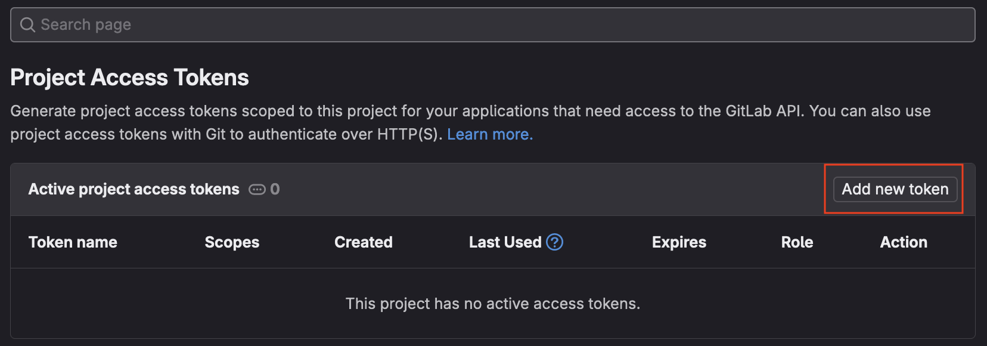The image size is (987, 346).
Task: Click the Project Access Tokens page title
Action: [129, 78]
